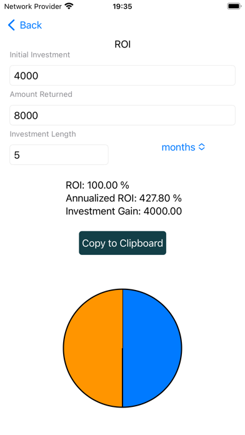Tap the Investment Length label
This screenshot has height=435, width=245.
[42, 134]
